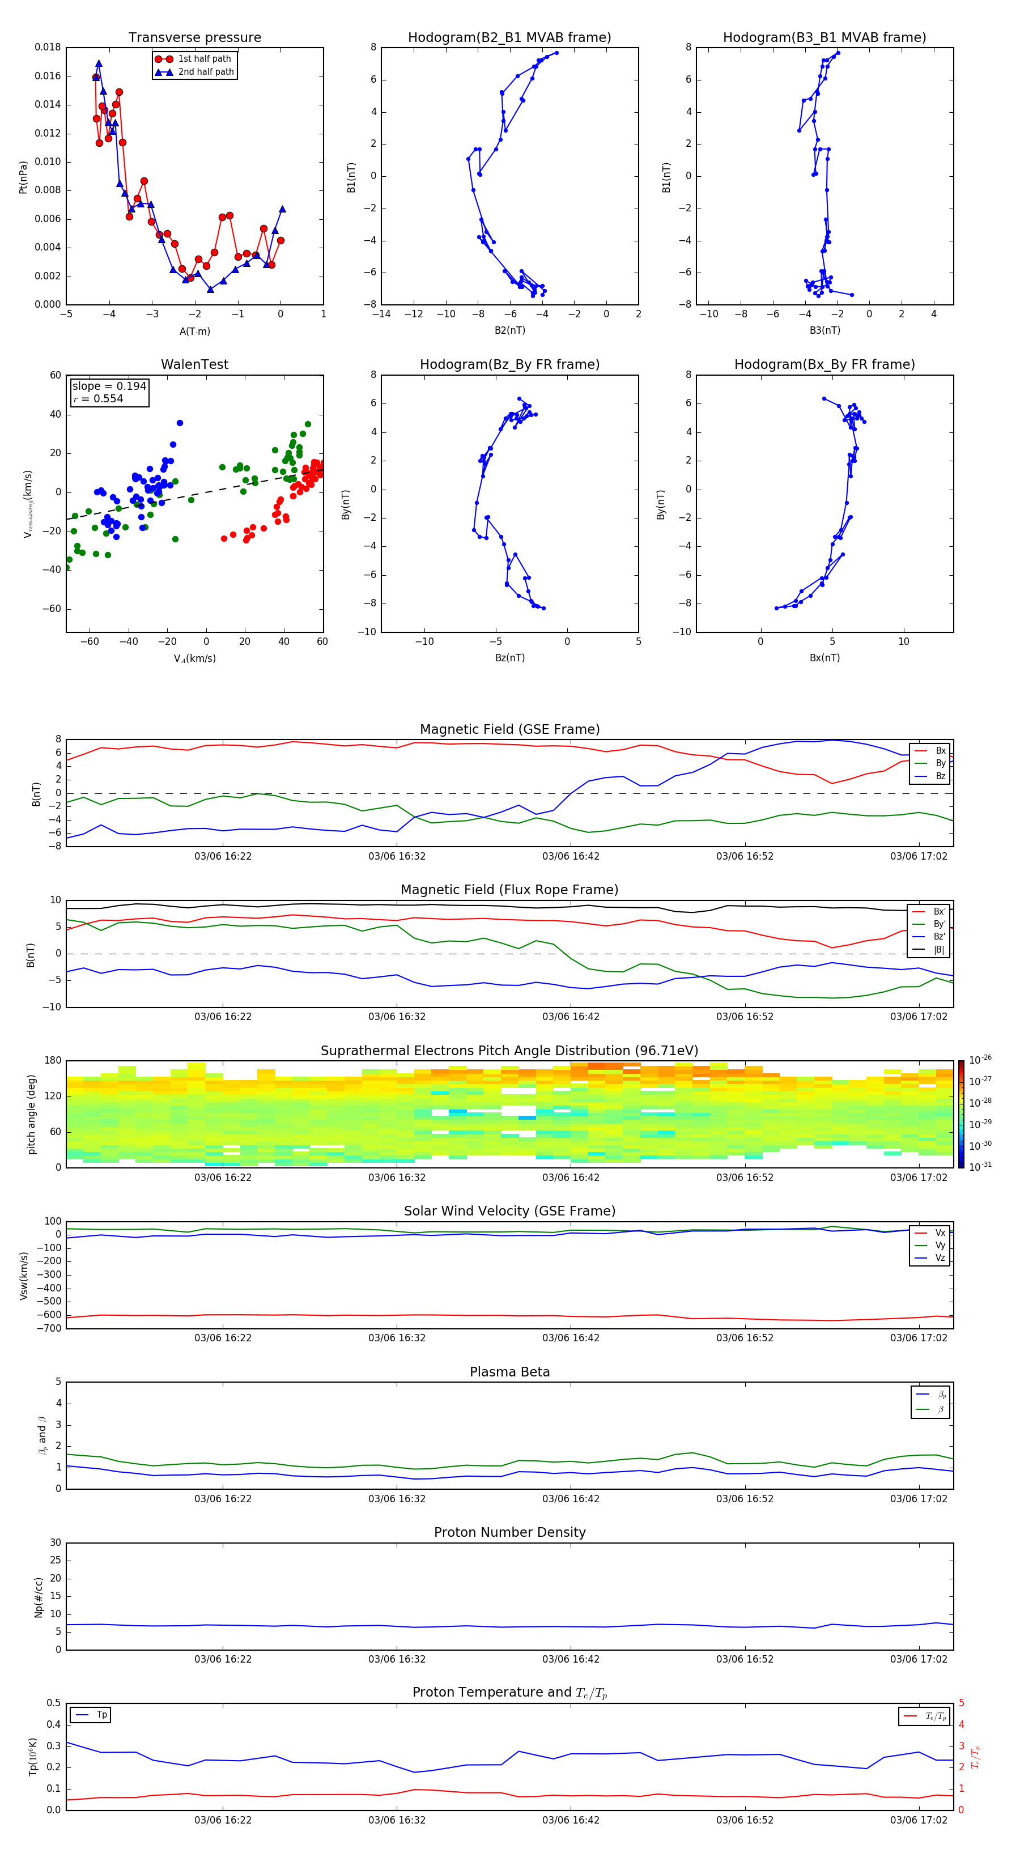Click the 'Bz' legend entry in GSE panel
Viewport: 1020px width, 1870px height.
tap(930, 776)
